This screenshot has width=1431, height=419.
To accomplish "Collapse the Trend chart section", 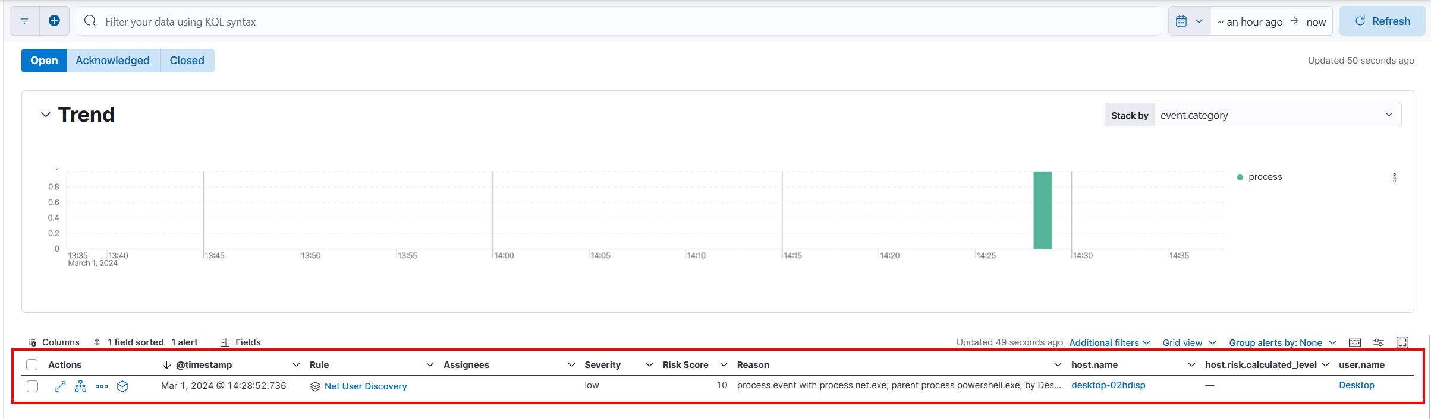I will pyautogui.click(x=46, y=115).
